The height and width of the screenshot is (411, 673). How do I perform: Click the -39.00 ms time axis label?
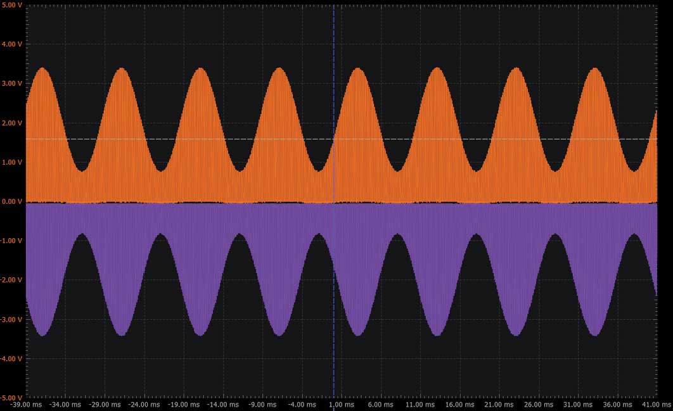(26, 405)
